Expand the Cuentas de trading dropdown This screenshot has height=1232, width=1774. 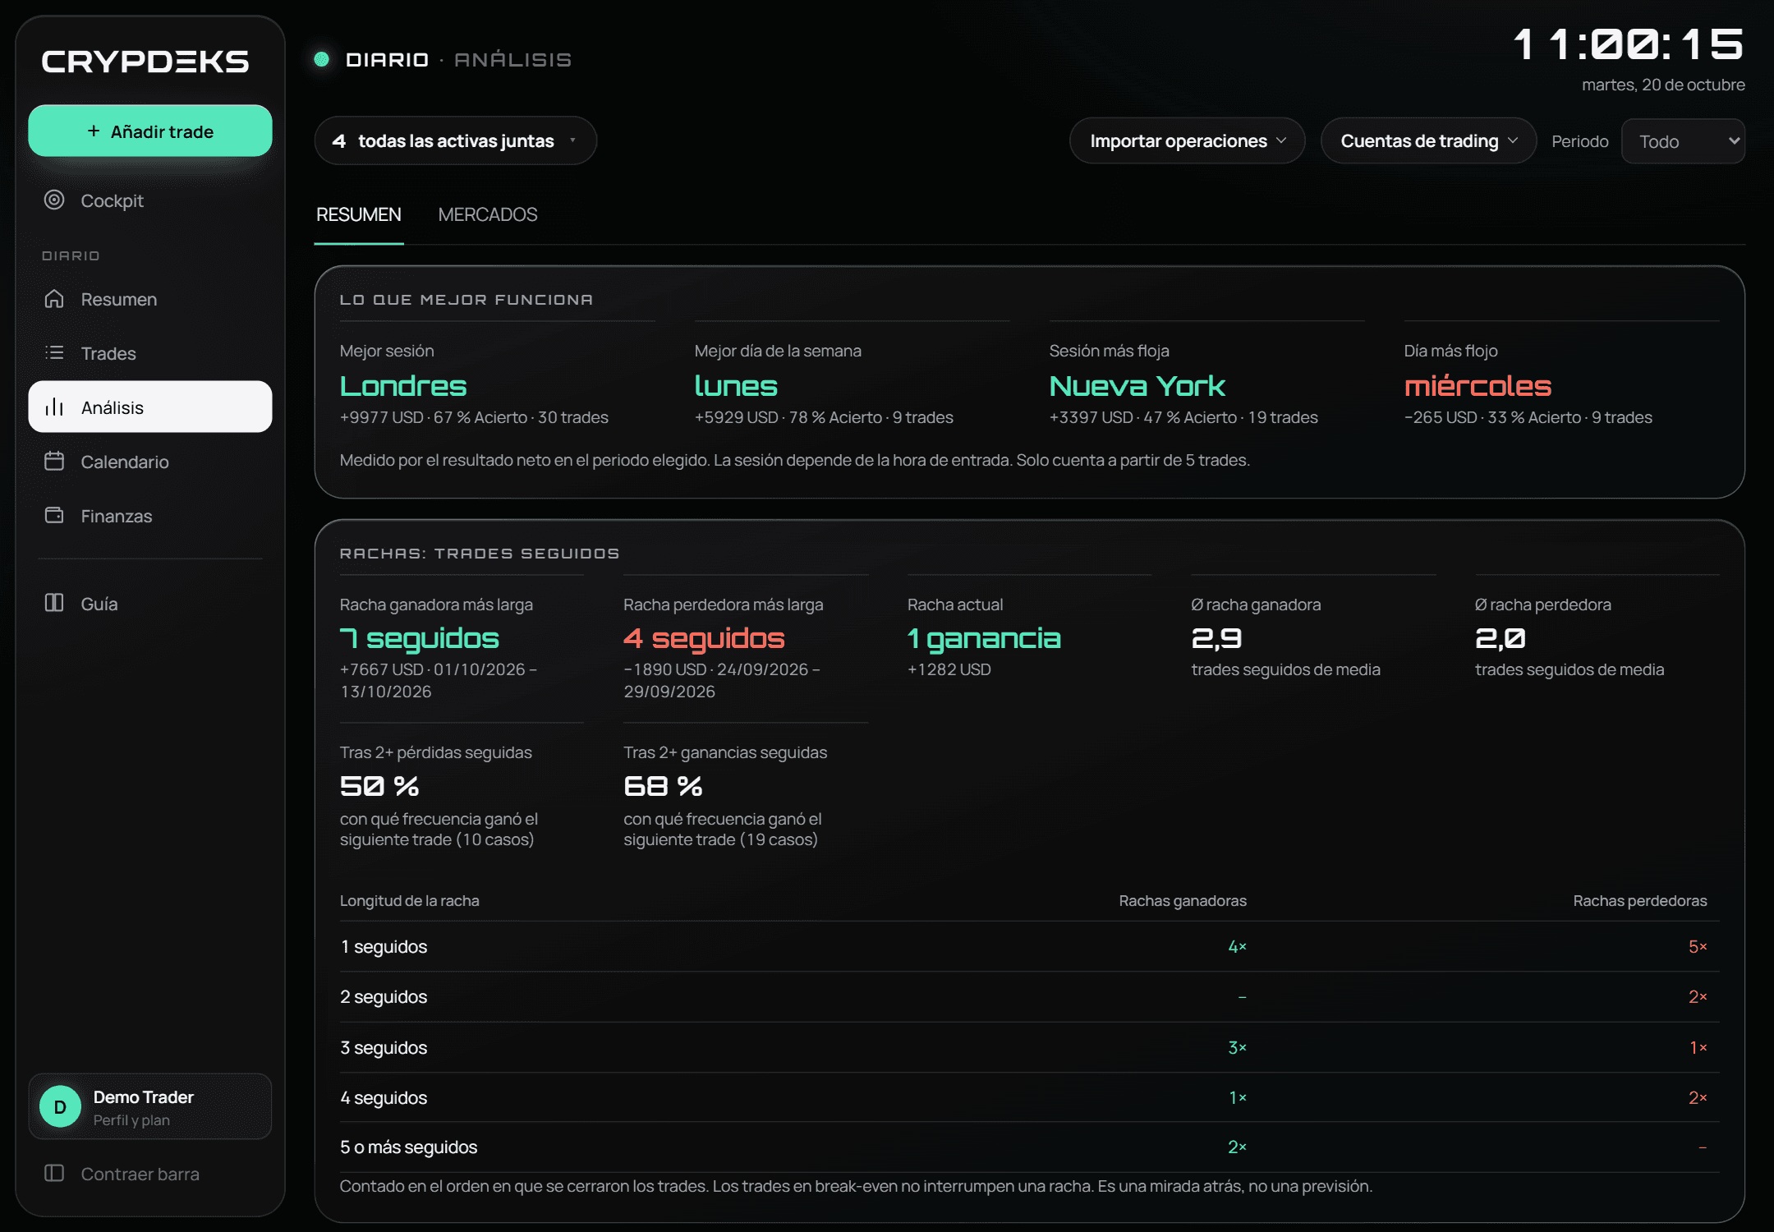pos(1428,140)
